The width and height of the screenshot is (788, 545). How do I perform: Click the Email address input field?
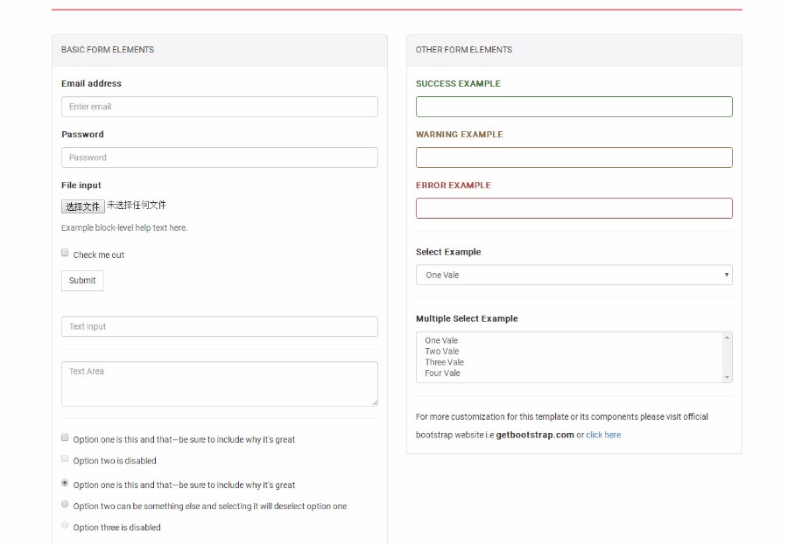[220, 107]
